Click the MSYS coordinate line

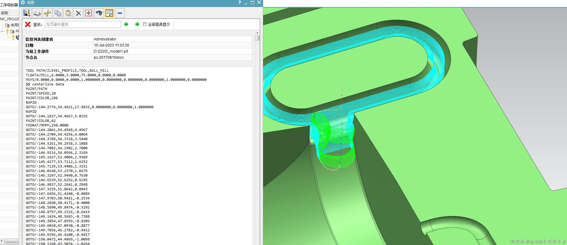click(x=116, y=80)
